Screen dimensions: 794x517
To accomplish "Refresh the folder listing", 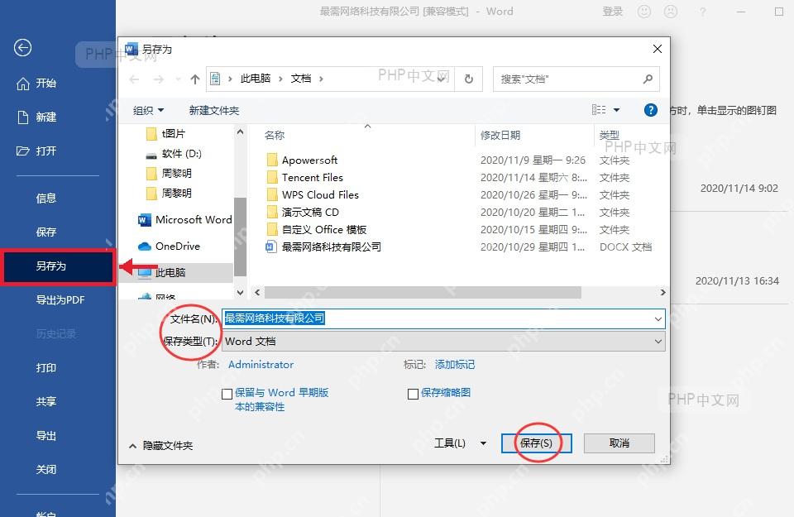I will click(x=469, y=79).
